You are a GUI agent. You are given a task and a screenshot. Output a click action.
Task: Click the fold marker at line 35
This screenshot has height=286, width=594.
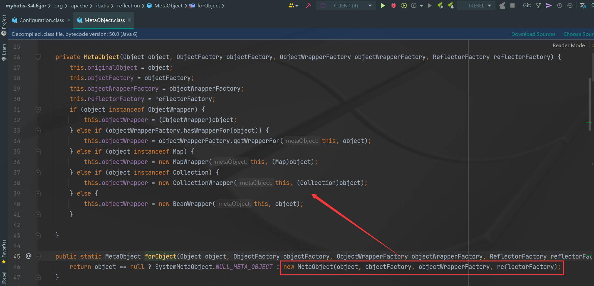[x=38, y=151]
